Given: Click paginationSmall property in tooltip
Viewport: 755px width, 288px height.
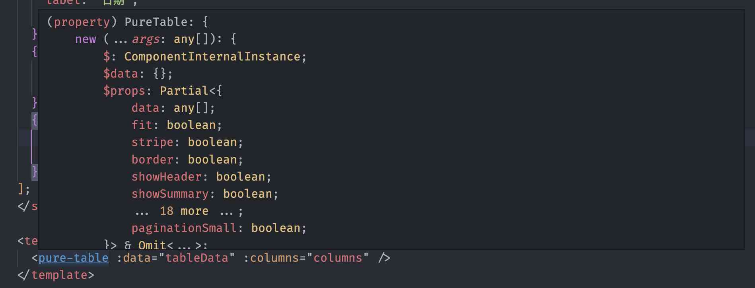Looking at the screenshot, I should click(184, 228).
